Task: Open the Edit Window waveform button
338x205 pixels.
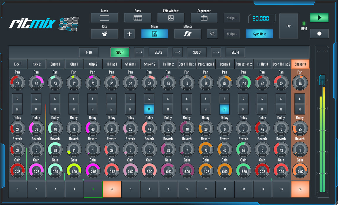Action: (x=171, y=18)
